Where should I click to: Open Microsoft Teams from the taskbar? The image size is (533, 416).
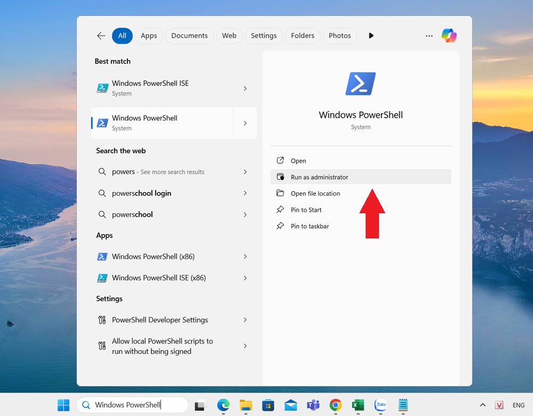pos(313,405)
